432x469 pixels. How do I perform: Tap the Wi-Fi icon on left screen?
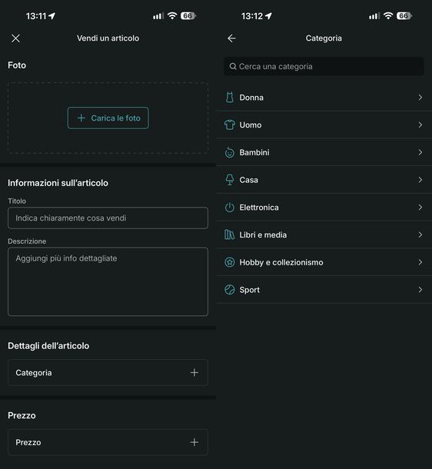(x=172, y=15)
